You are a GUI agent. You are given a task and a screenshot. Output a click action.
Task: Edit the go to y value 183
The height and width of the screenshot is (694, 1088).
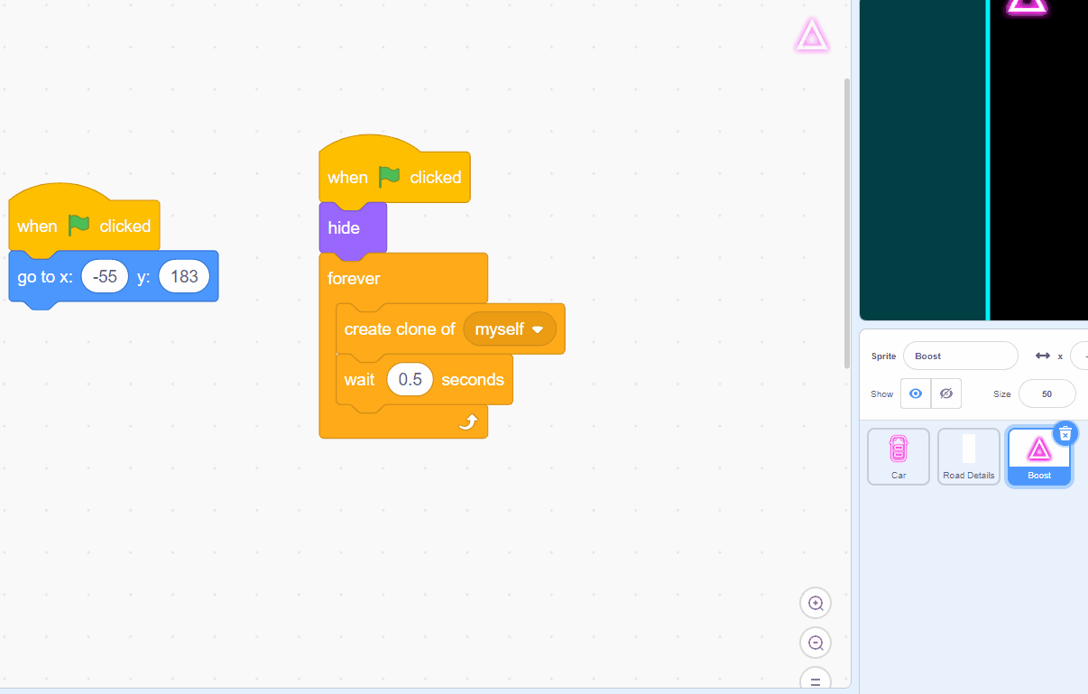184,277
